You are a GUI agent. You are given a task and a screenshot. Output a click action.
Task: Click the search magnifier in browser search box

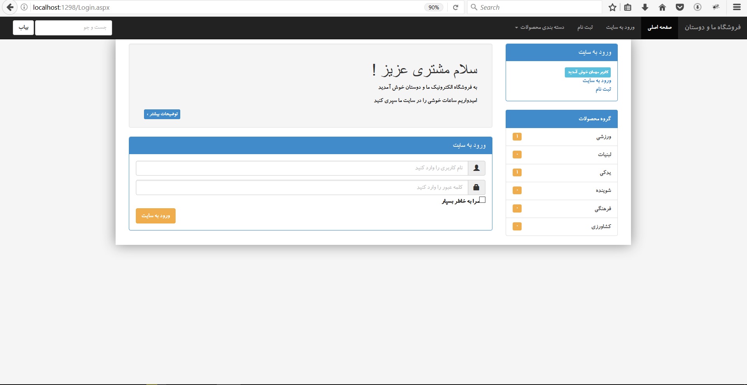(474, 7)
